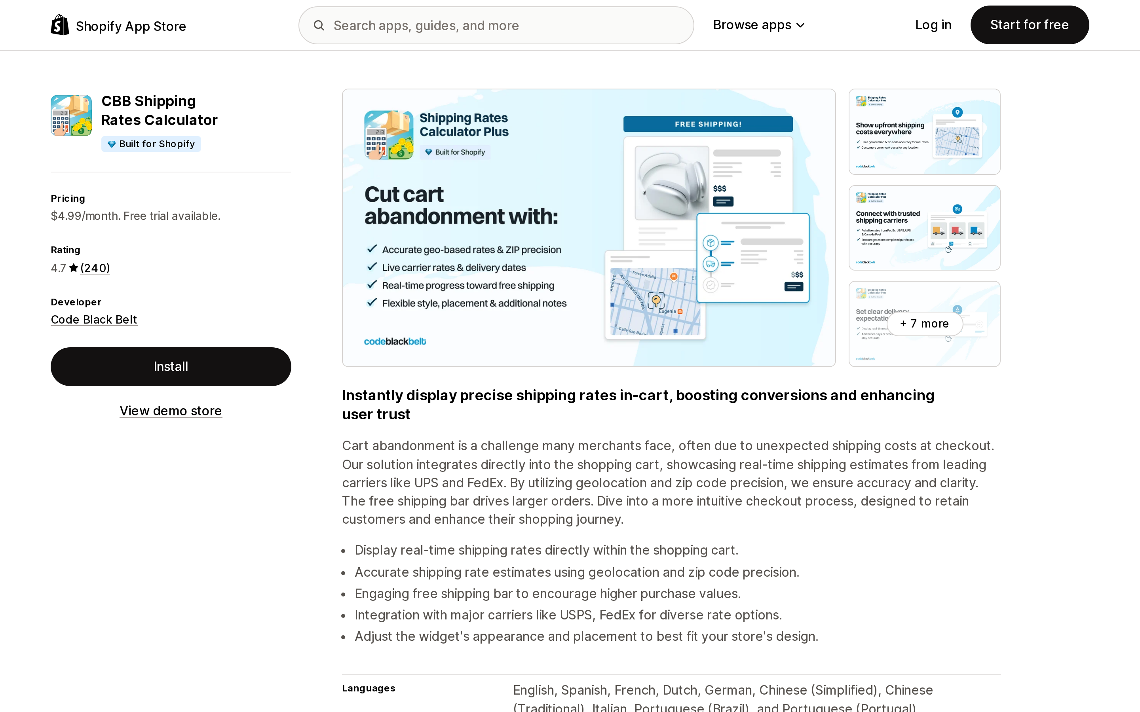
Task: Focus the Search apps, guides, and more field
Action: pyautogui.click(x=496, y=25)
